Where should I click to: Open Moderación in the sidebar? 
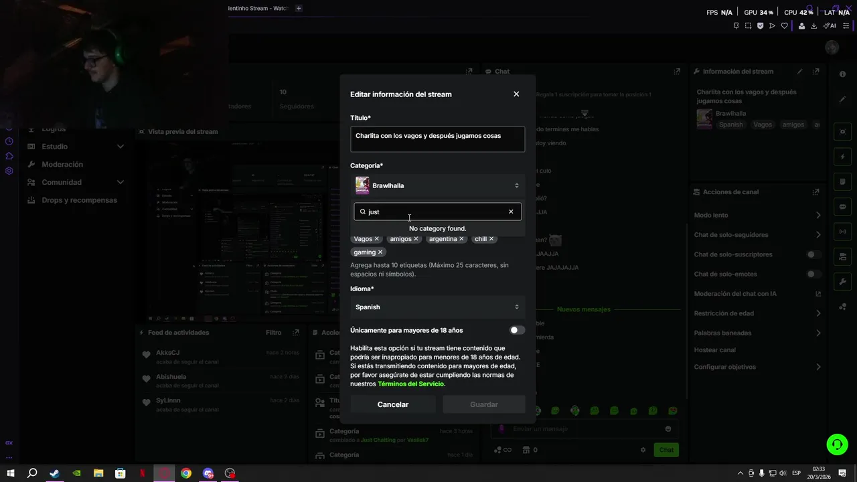point(62,165)
